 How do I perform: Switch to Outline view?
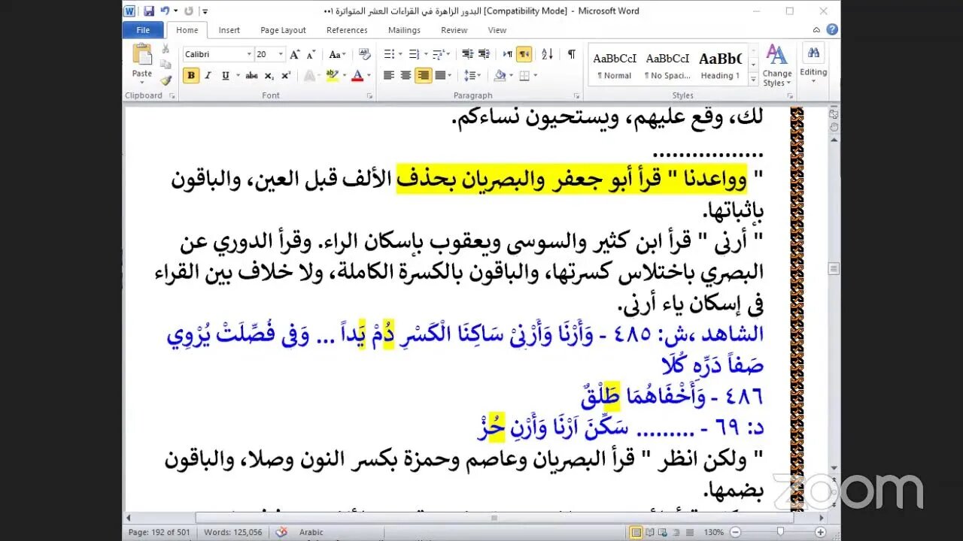tap(677, 533)
